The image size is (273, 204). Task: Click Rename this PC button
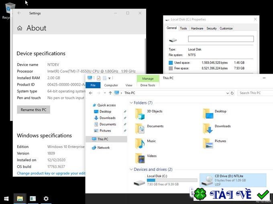click(33, 110)
